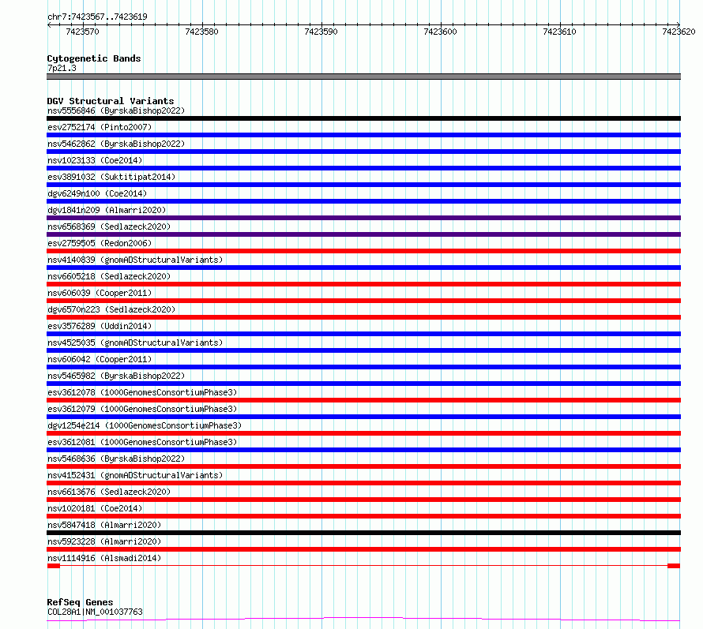
Task: Click the red bar under nsv606039
Action: coord(363,301)
